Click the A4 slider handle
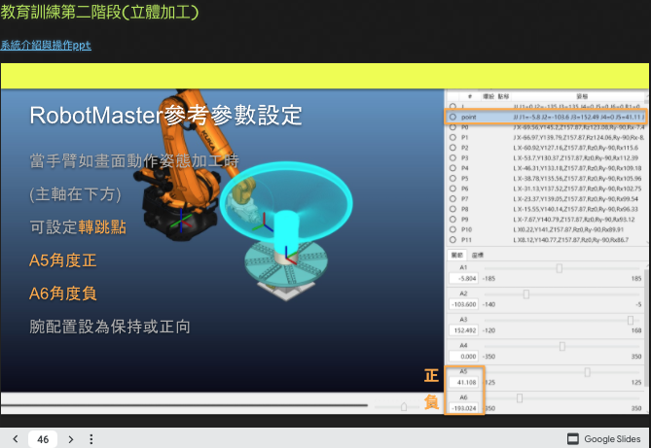 pyautogui.click(x=562, y=346)
